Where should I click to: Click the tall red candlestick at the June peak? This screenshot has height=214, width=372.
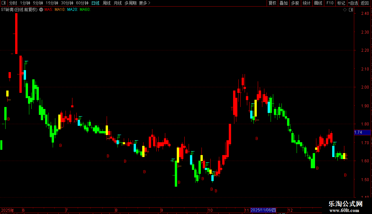click(x=16, y=34)
